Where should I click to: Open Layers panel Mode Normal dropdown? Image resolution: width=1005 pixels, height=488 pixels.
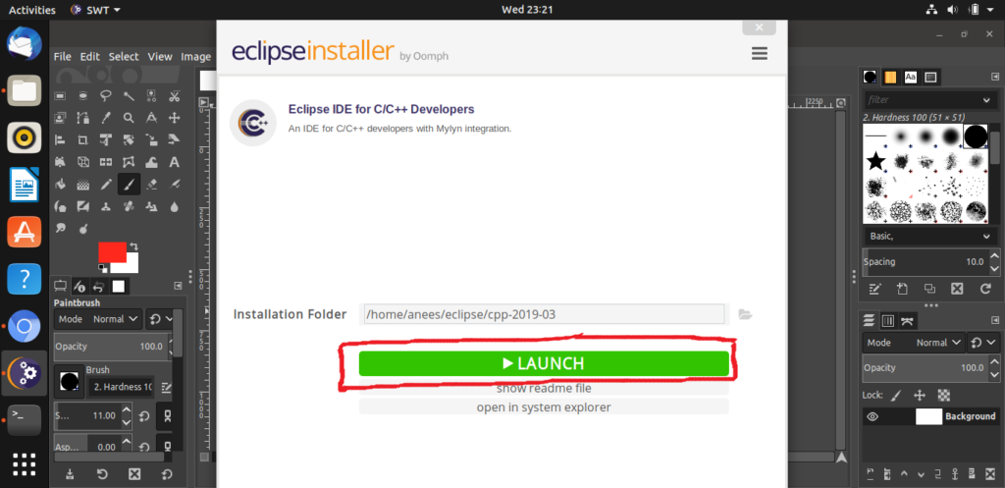click(914, 343)
